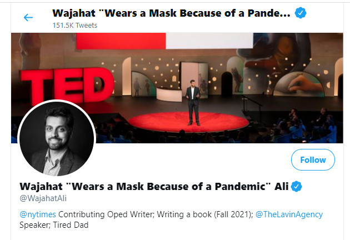Viewport: 350px width, 240px height.
Task: Click the verified badge beside the name Ali
Action: [x=296, y=187]
